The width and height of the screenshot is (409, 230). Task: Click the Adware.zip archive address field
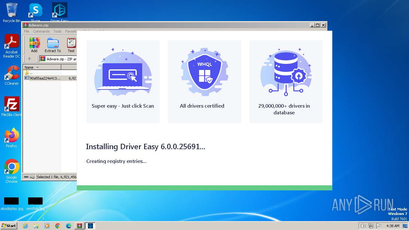[x=58, y=59]
